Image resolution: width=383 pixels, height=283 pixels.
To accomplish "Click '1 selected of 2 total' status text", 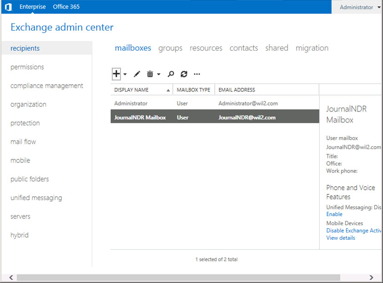I will [217, 259].
